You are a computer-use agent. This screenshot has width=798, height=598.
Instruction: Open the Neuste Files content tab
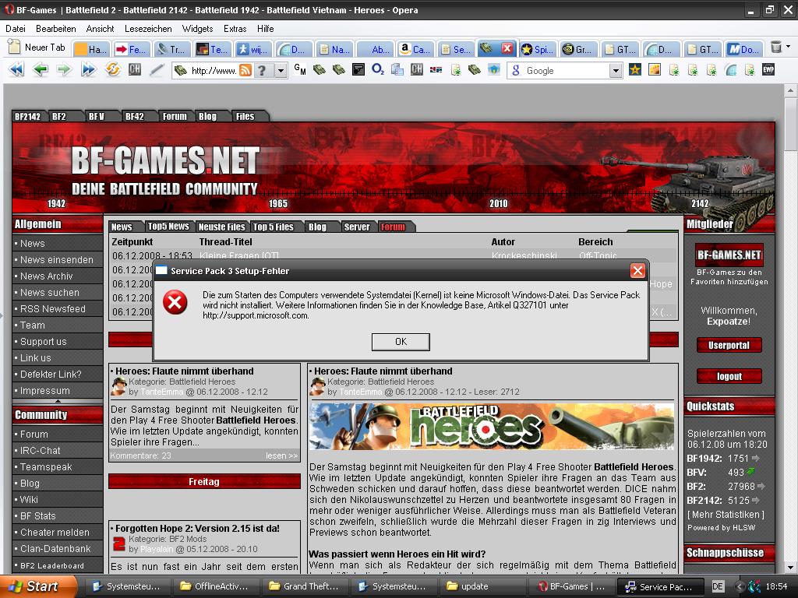(x=222, y=227)
